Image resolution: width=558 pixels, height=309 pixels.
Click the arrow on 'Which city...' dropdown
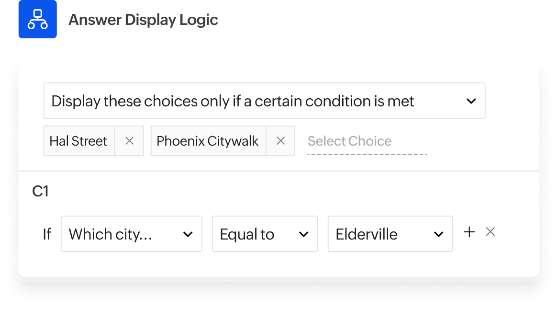coord(188,234)
